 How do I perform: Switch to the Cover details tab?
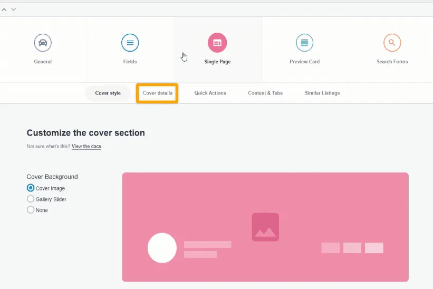tap(157, 93)
